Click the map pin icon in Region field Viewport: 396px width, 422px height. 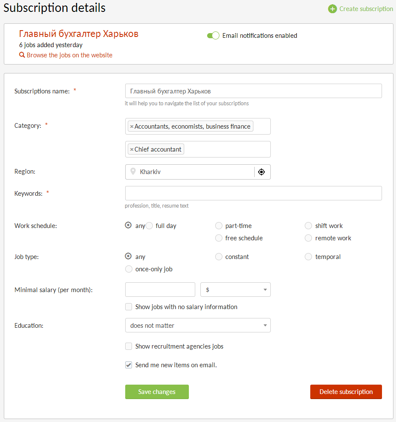(133, 172)
